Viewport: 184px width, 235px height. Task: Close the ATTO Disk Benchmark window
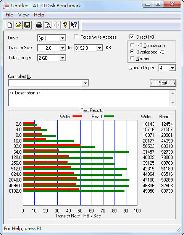(x=172, y=4)
